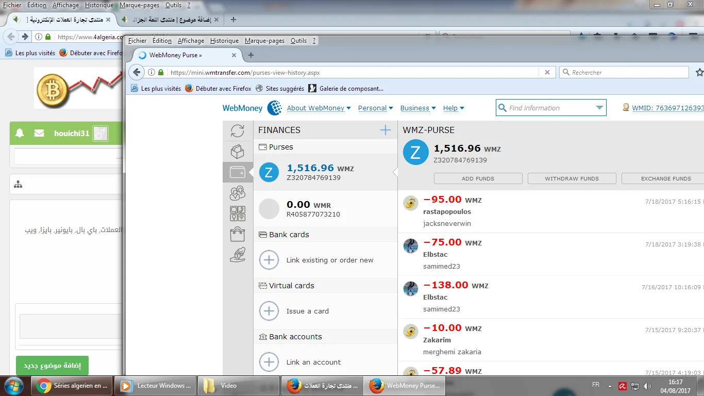704x396 pixels.
Task: Click the ADD FUNDS button
Action: (x=478, y=178)
